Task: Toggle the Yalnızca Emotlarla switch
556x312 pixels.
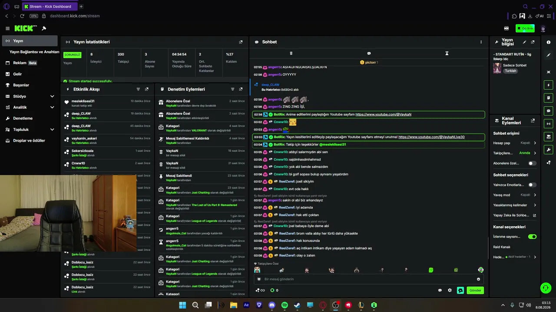Action: (532, 185)
